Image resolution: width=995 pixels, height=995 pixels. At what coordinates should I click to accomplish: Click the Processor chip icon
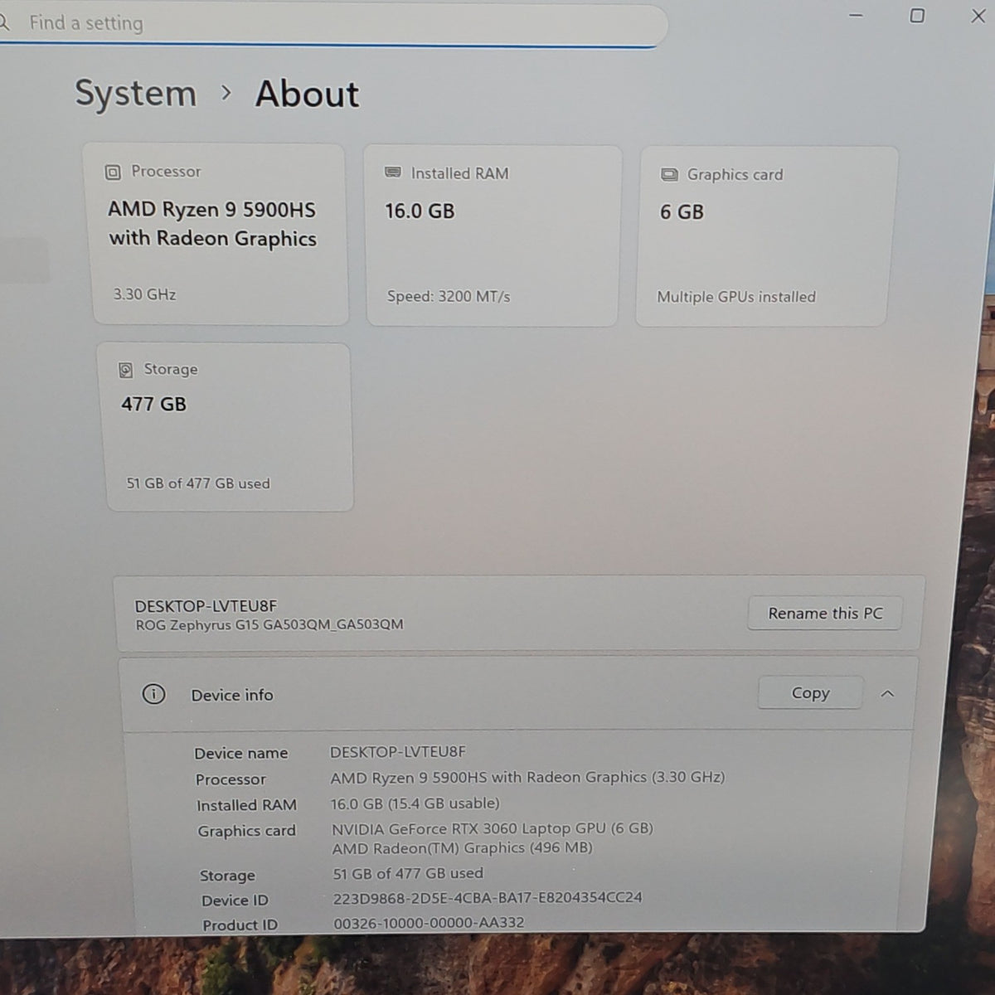(113, 172)
